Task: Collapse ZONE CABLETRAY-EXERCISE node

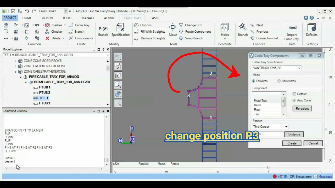Action: pos(15,72)
